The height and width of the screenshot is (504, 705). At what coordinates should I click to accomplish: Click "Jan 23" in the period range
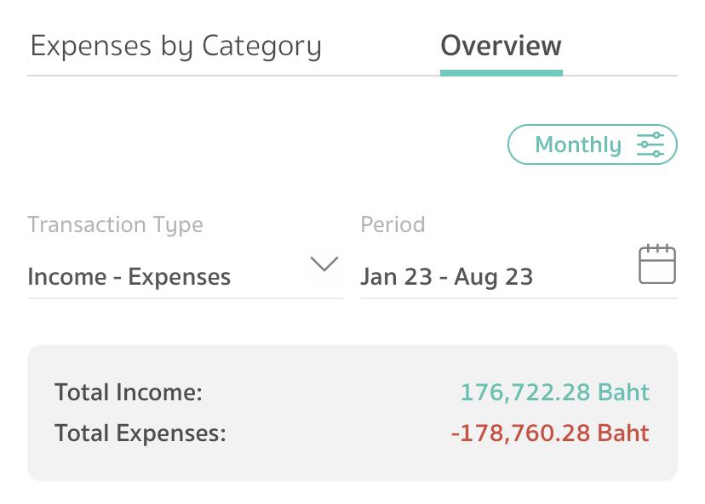click(396, 277)
